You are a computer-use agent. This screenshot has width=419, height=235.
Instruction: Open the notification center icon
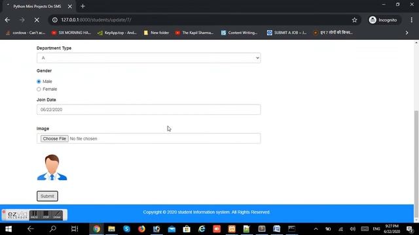(409, 229)
